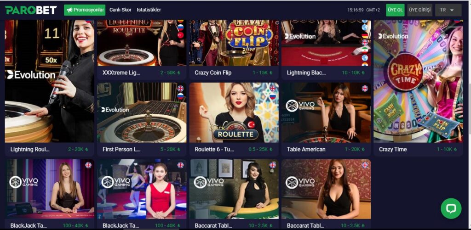The height and width of the screenshot is (230, 471).
Task: Click the Turkish flag on XXXtreme Lightning Roulette
Action: [180, 35]
